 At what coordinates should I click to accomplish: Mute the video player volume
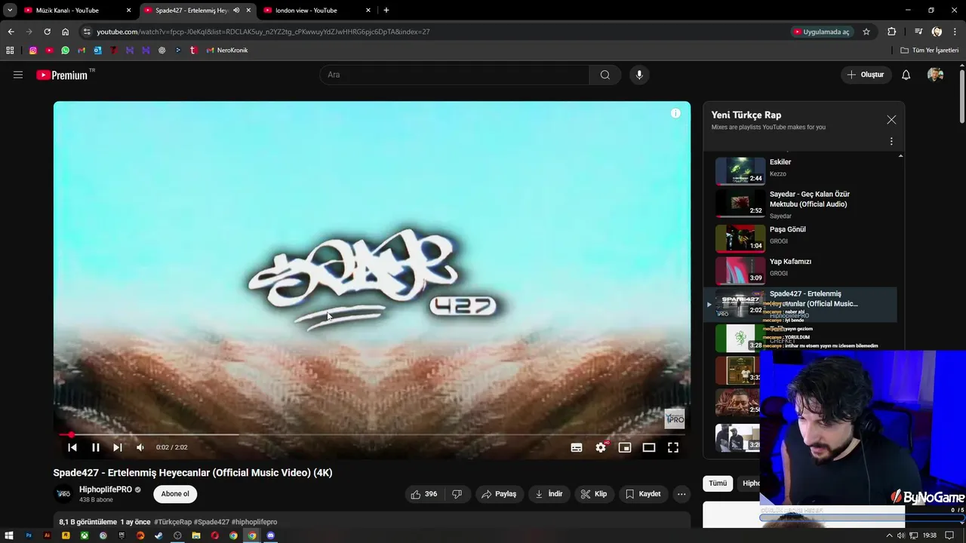coord(140,447)
